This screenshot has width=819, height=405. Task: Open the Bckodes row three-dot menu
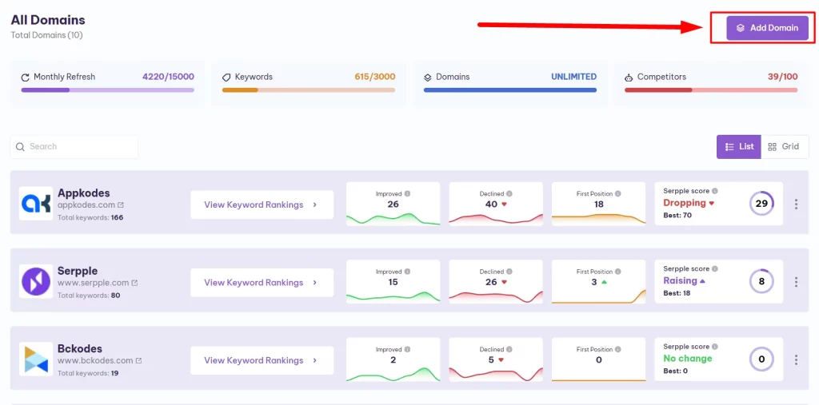point(796,359)
